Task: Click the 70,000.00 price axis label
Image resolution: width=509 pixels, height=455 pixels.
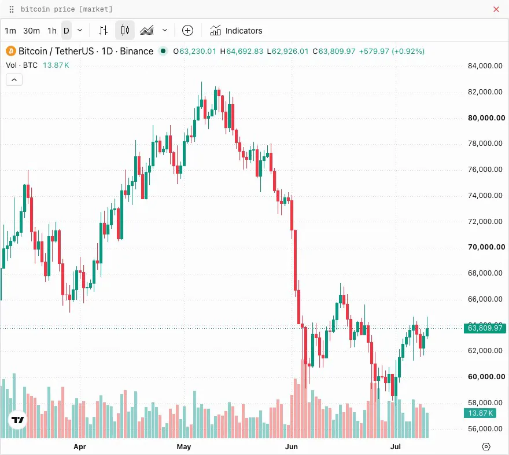Action: [486, 247]
